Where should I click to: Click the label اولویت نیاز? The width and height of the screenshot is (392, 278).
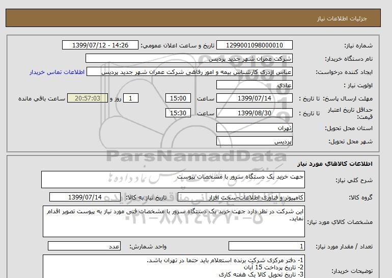358,85
